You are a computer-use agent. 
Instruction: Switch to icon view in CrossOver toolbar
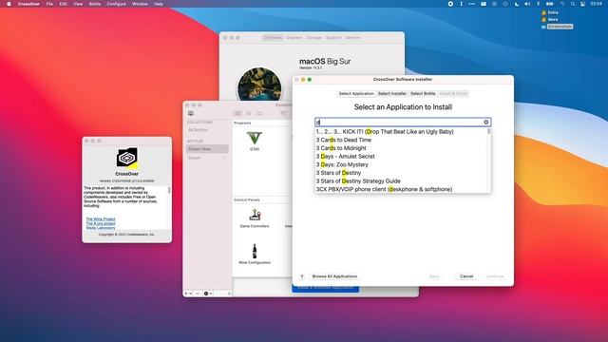237,113
